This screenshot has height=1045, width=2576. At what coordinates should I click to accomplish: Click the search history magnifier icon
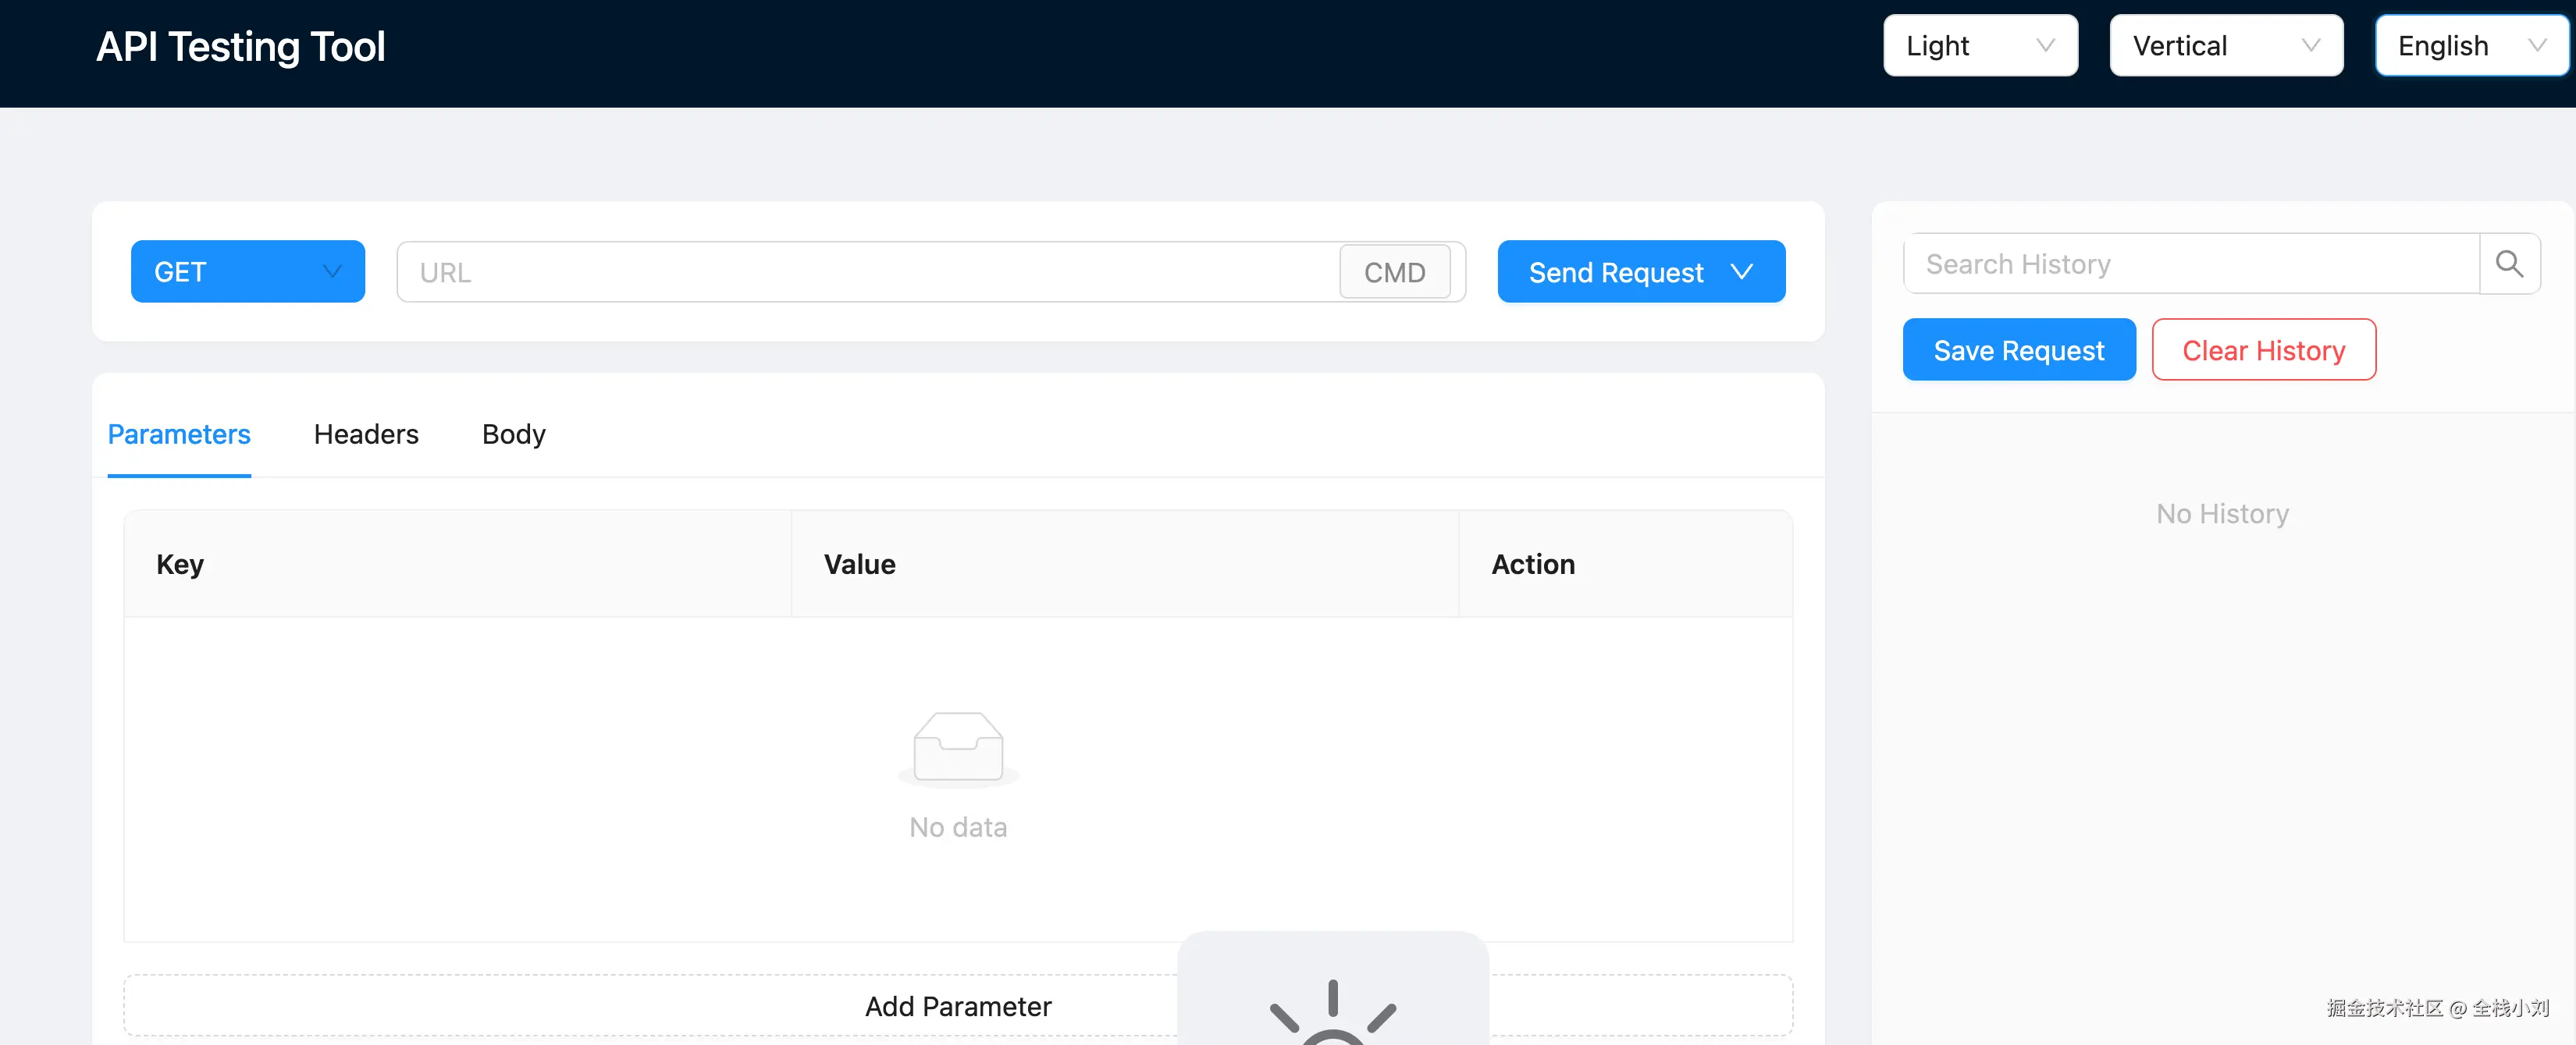click(x=2509, y=264)
